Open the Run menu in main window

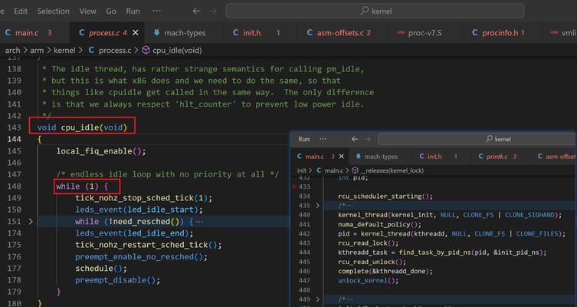click(133, 11)
